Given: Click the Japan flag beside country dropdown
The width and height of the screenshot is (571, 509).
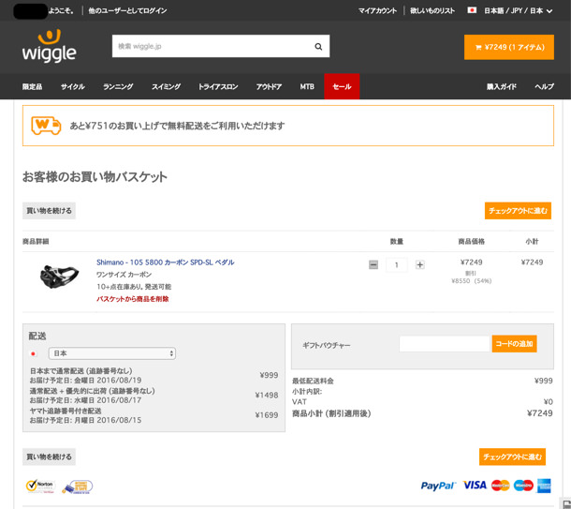Looking at the screenshot, I should click(x=33, y=353).
